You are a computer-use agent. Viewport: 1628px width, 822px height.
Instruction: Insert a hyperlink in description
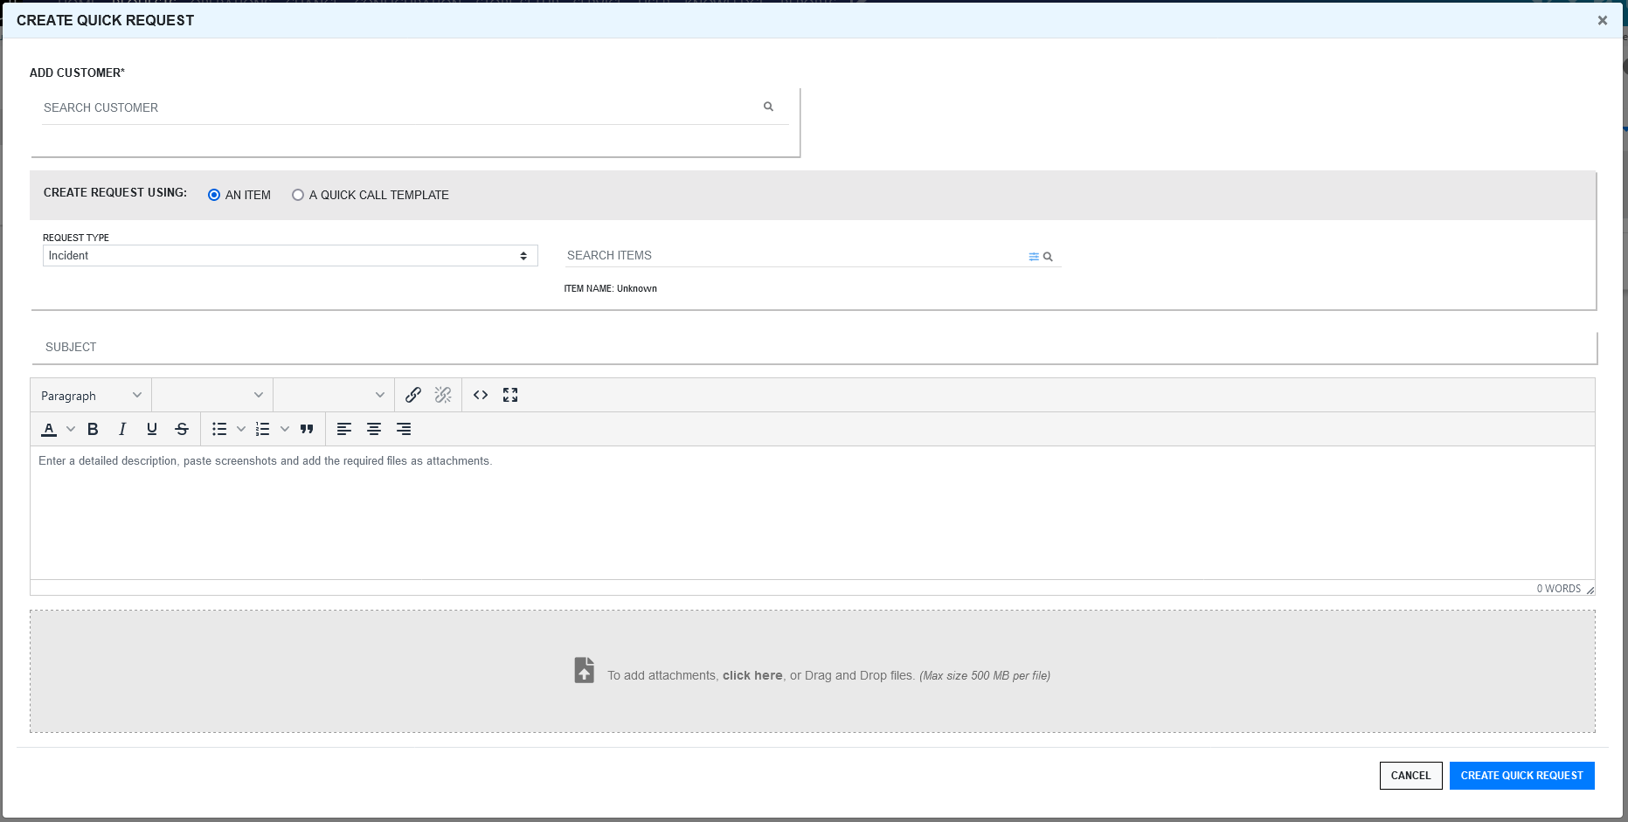[x=413, y=395]
